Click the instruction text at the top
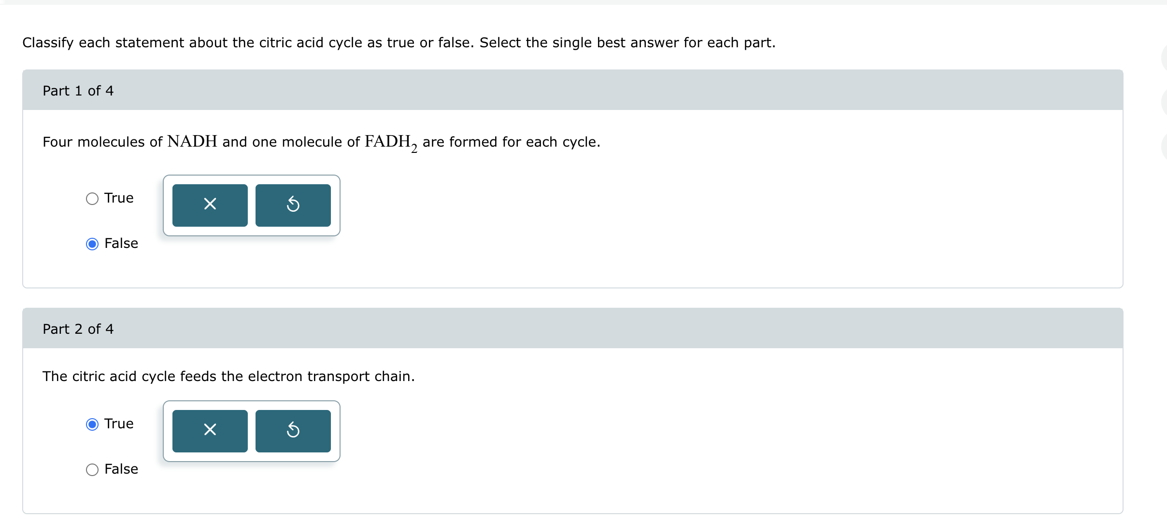Screen dimensions: 1167x532 click(398, 42)
